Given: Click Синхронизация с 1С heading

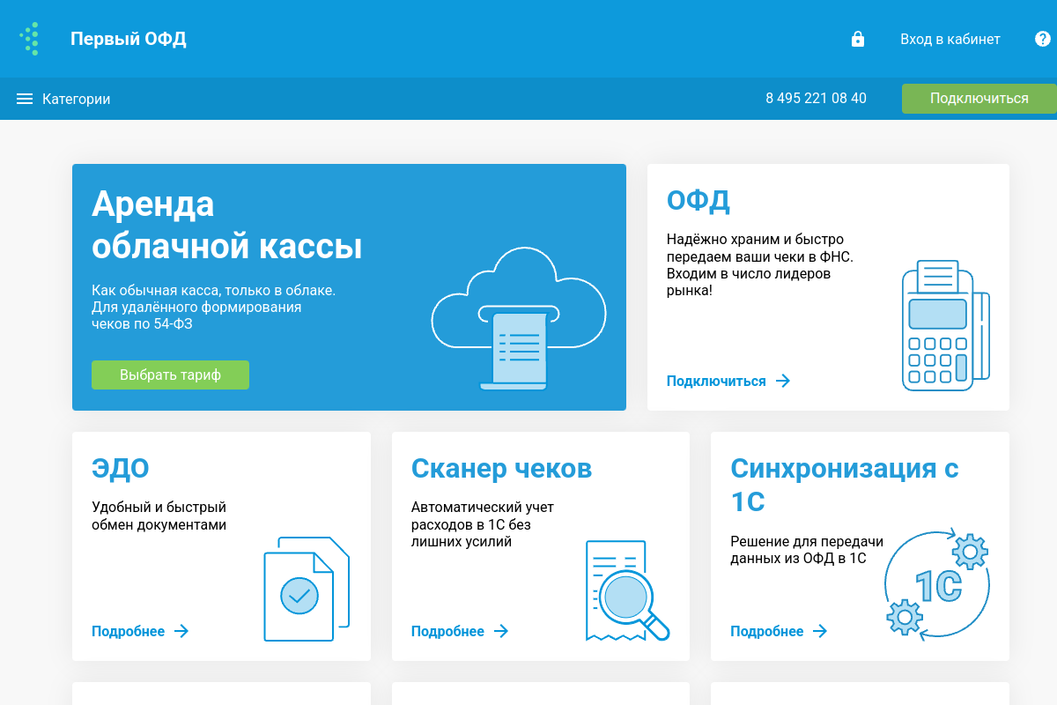Looking at the screenshot, I should [845, 485].
